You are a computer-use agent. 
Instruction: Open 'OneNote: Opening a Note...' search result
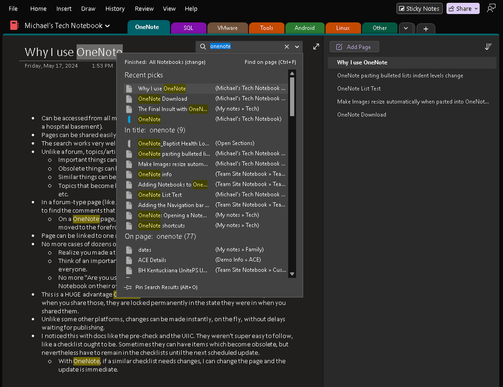[205, 215]
